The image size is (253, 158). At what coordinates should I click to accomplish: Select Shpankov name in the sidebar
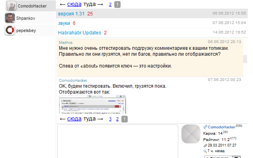[26, 18]
